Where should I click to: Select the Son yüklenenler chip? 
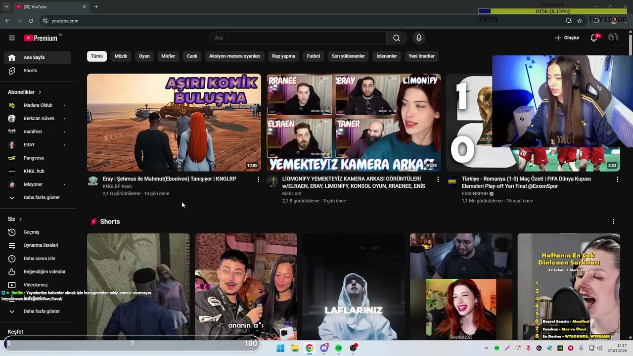pos(348,56)
